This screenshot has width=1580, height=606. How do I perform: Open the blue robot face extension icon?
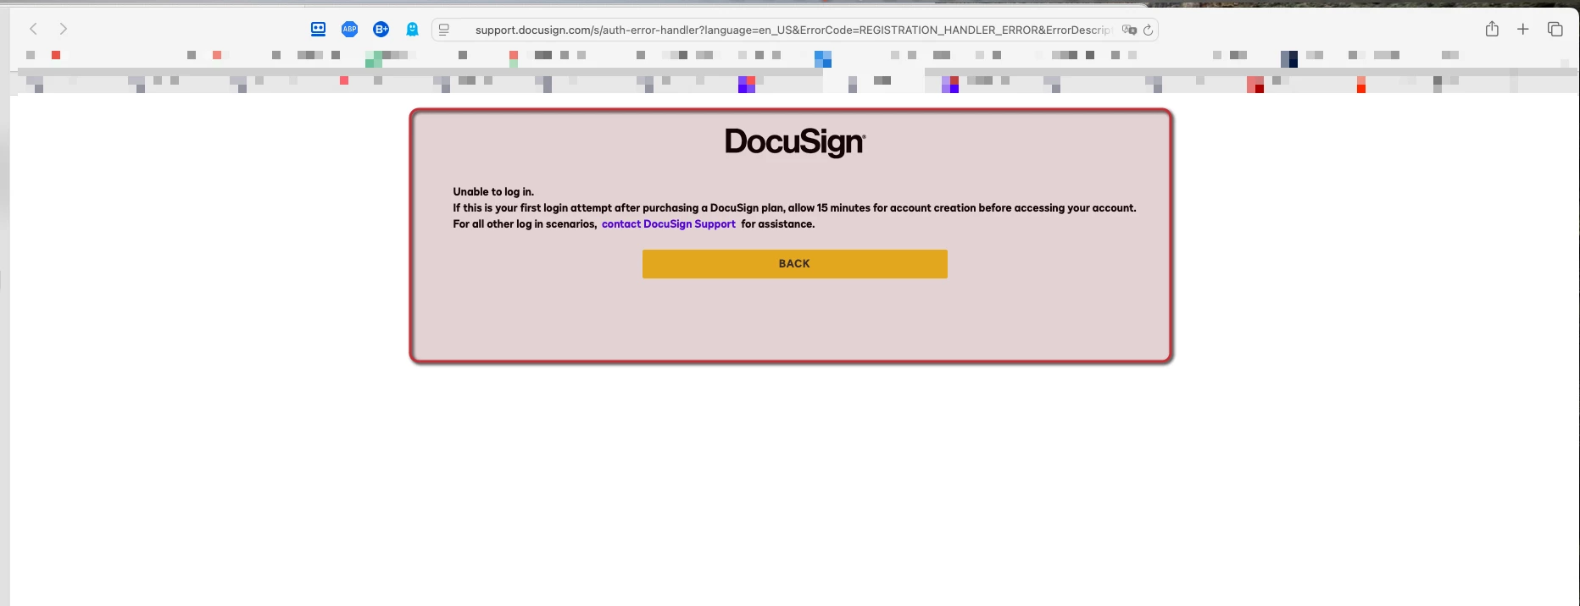[318, 29]
